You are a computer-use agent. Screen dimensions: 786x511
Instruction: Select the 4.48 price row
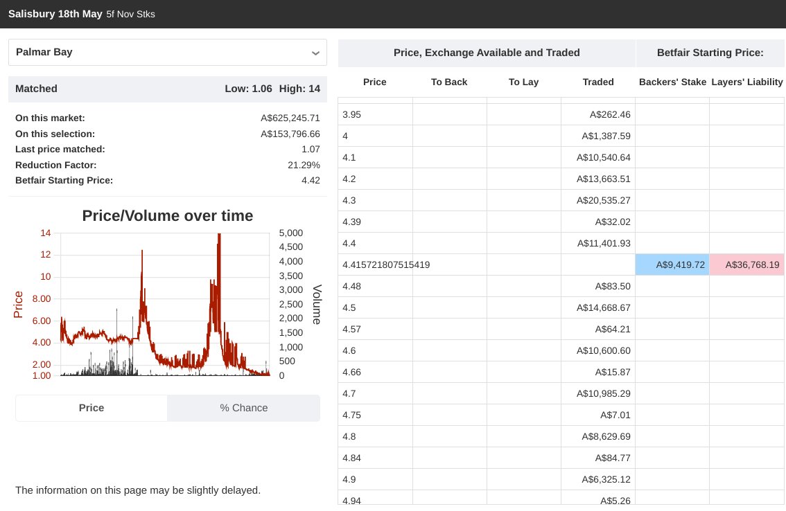pyautogui.click(x=561, y=287)
